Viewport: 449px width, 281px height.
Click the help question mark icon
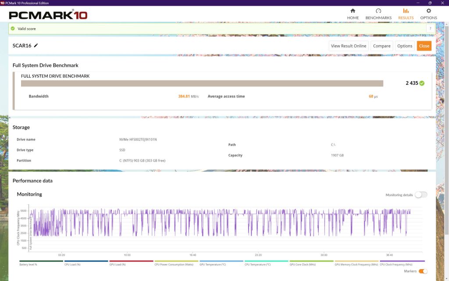tap(430, 29)
